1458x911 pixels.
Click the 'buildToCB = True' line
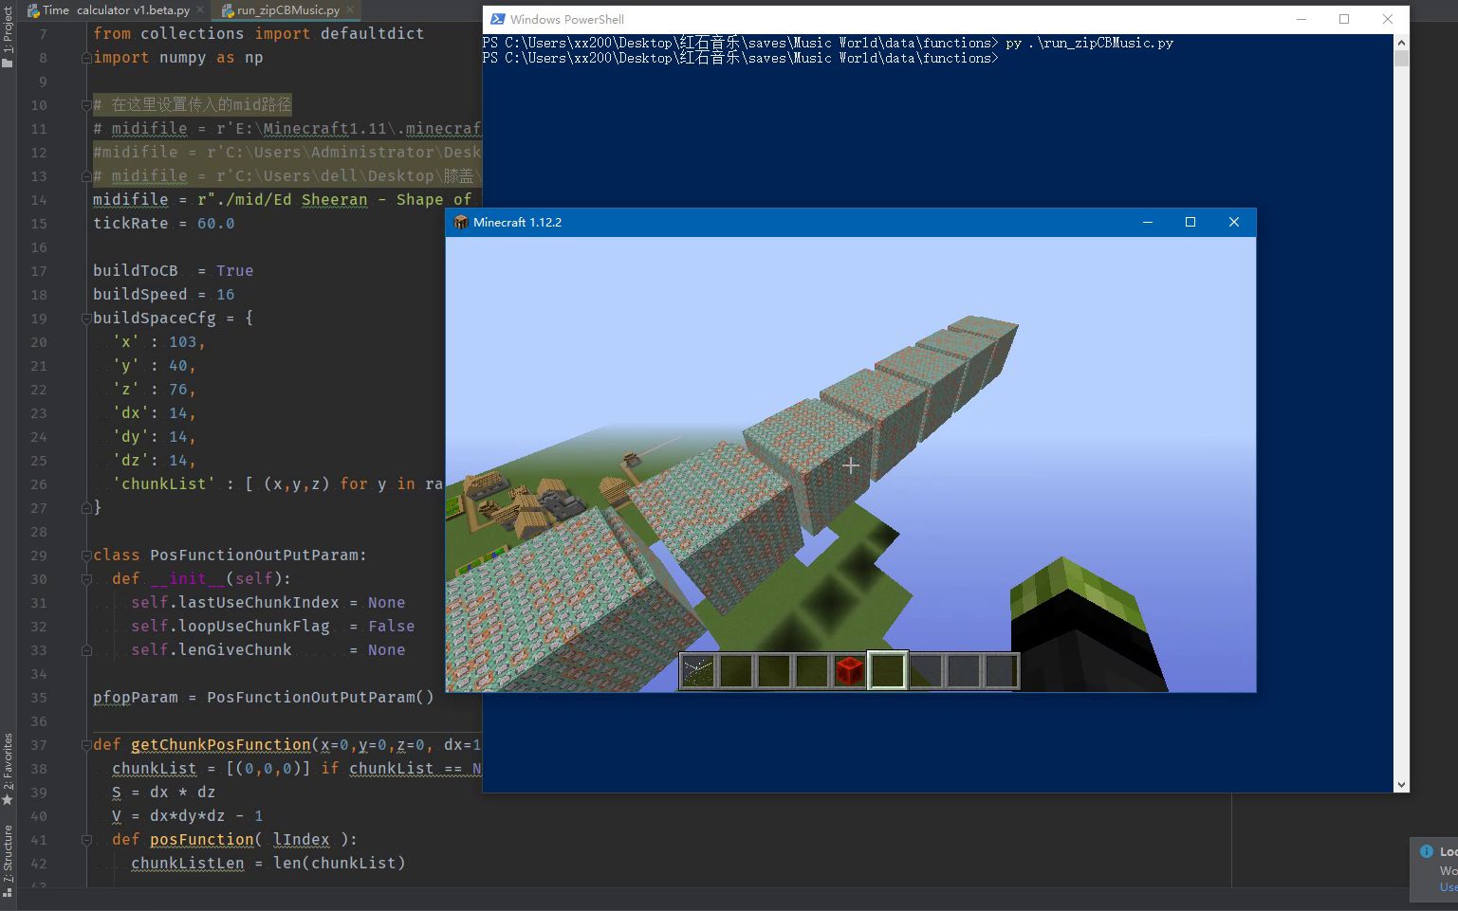[x=173, y=271]
